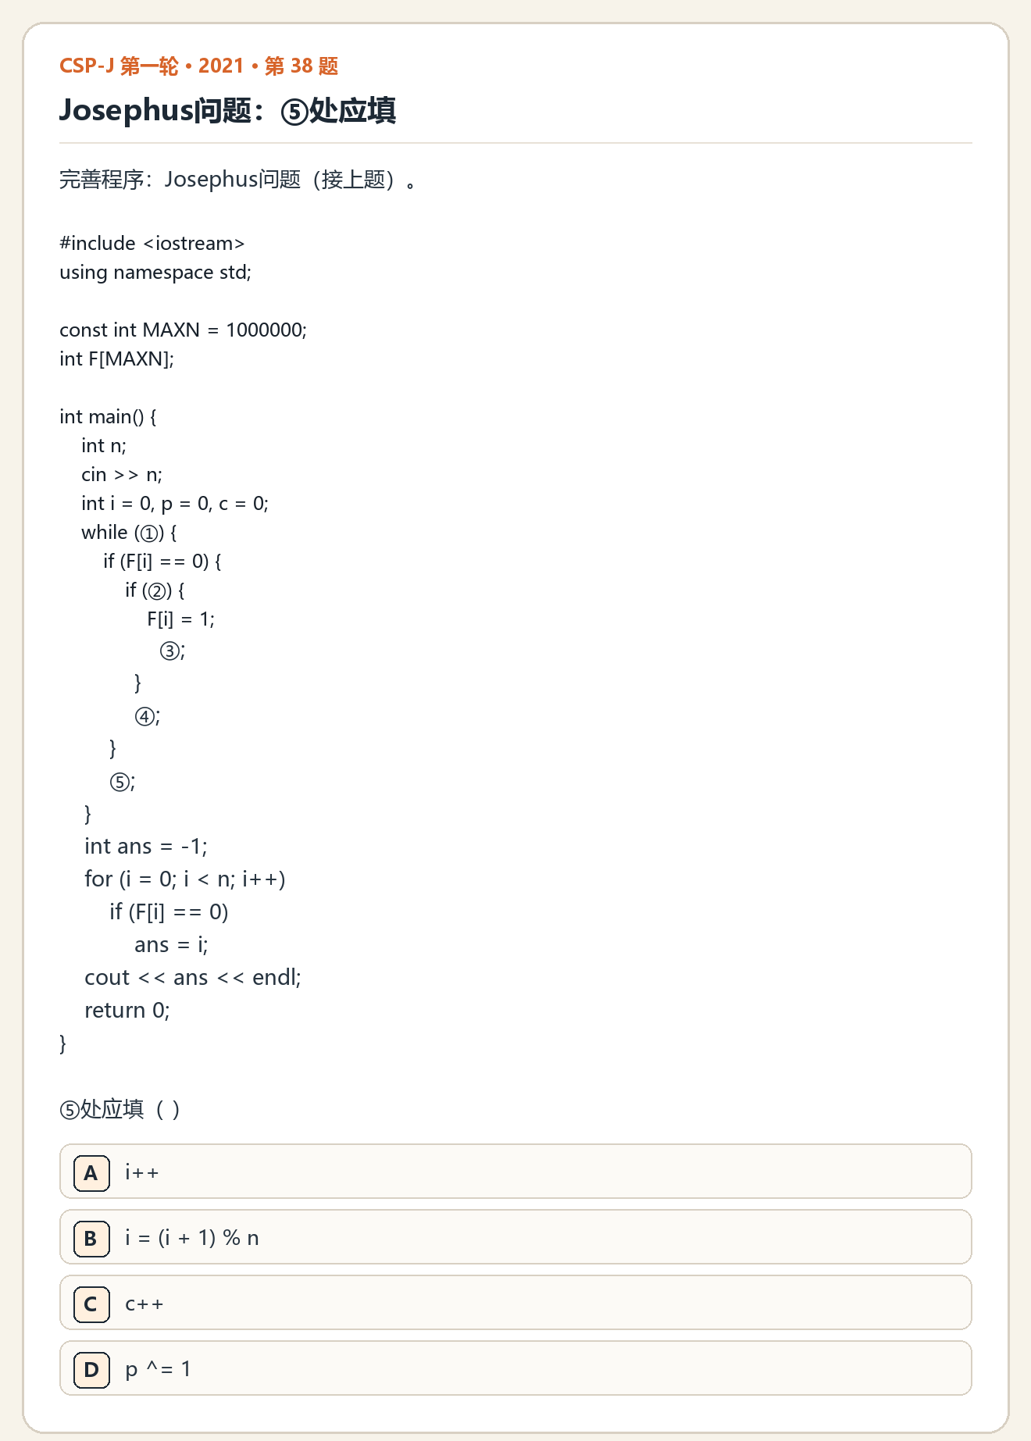Click the letter D badge
Viewport: 1031px width, 1441px height.
point(91,1369)
